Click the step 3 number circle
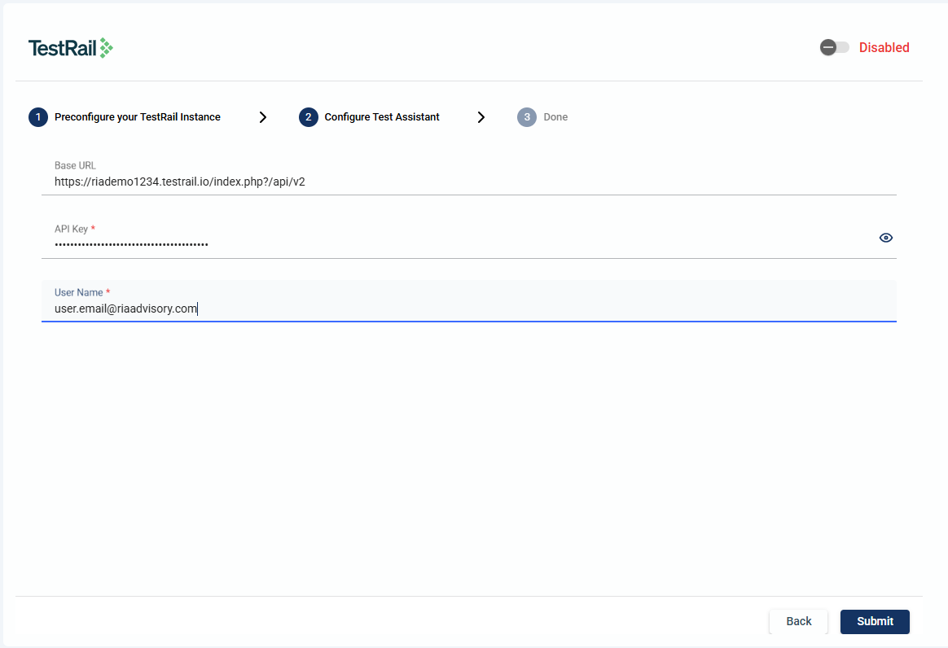Viewport: 948px width, 648px height. pyautogui.click(x=527, y=117)
